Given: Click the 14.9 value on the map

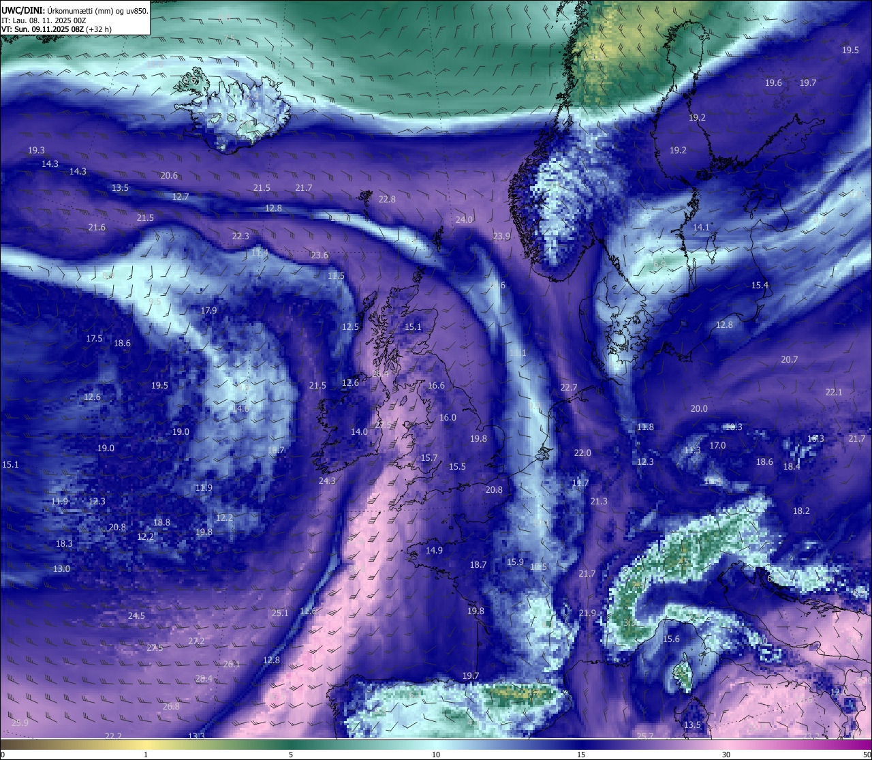Looking at the screenshot, I should (434, 551).
